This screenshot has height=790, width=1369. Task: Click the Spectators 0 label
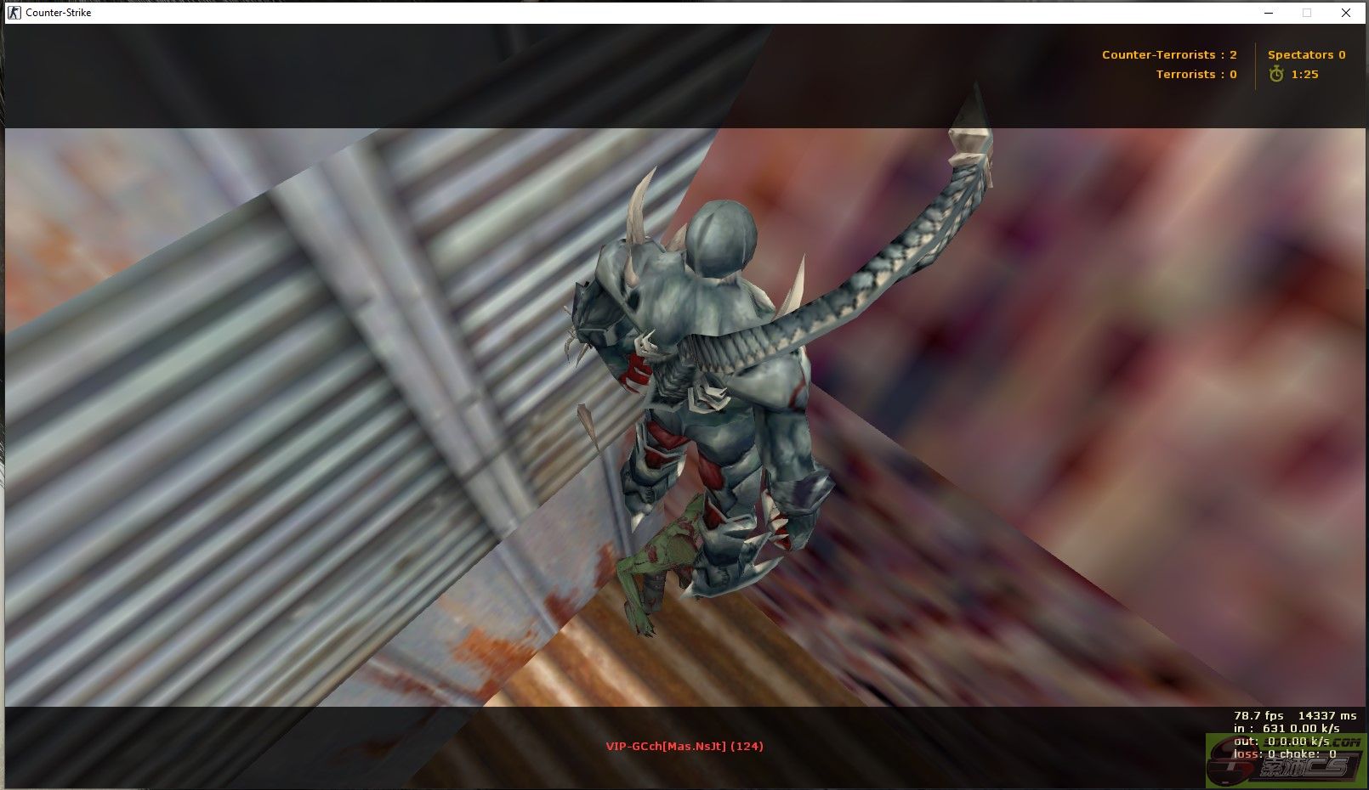click(x=1306, y=54)
